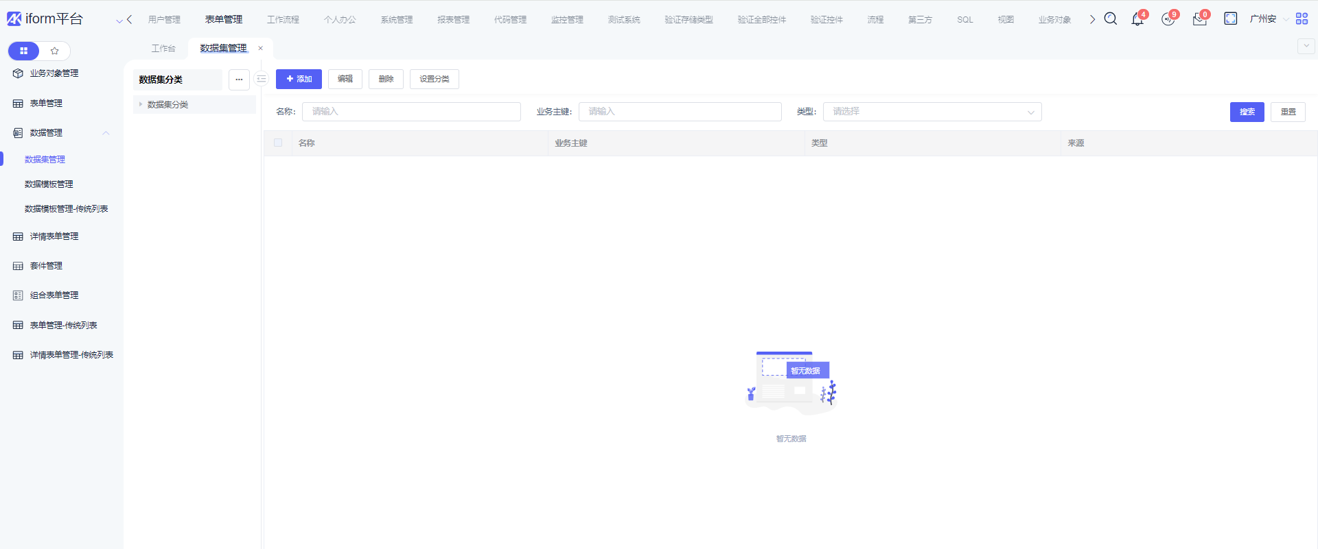Open the mail inbox icon
This screenshot has width=1318, height=549.
pyautogui.click(x=1199, y=20)
